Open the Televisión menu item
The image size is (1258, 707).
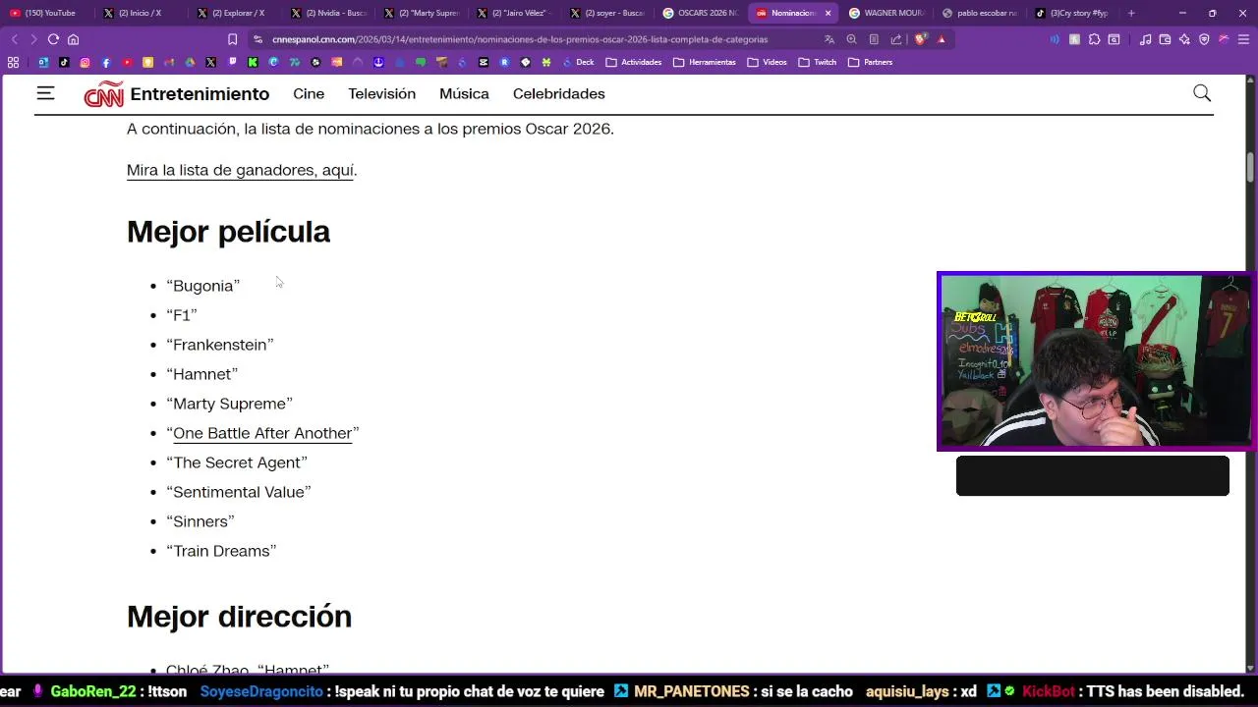381,94
